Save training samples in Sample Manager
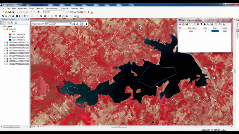Screen dimensions: 239x134 tap(187, 24)
